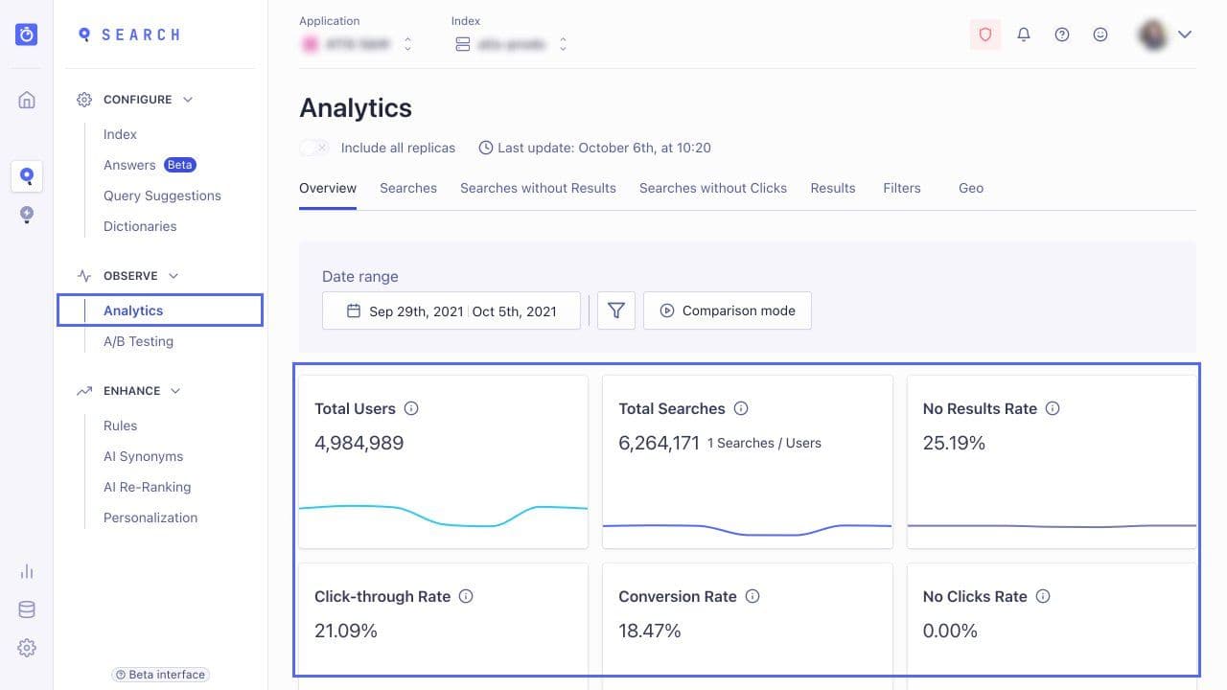Click info icon next to Conversion Rate

pyautogui.click(x=752, y=596)
